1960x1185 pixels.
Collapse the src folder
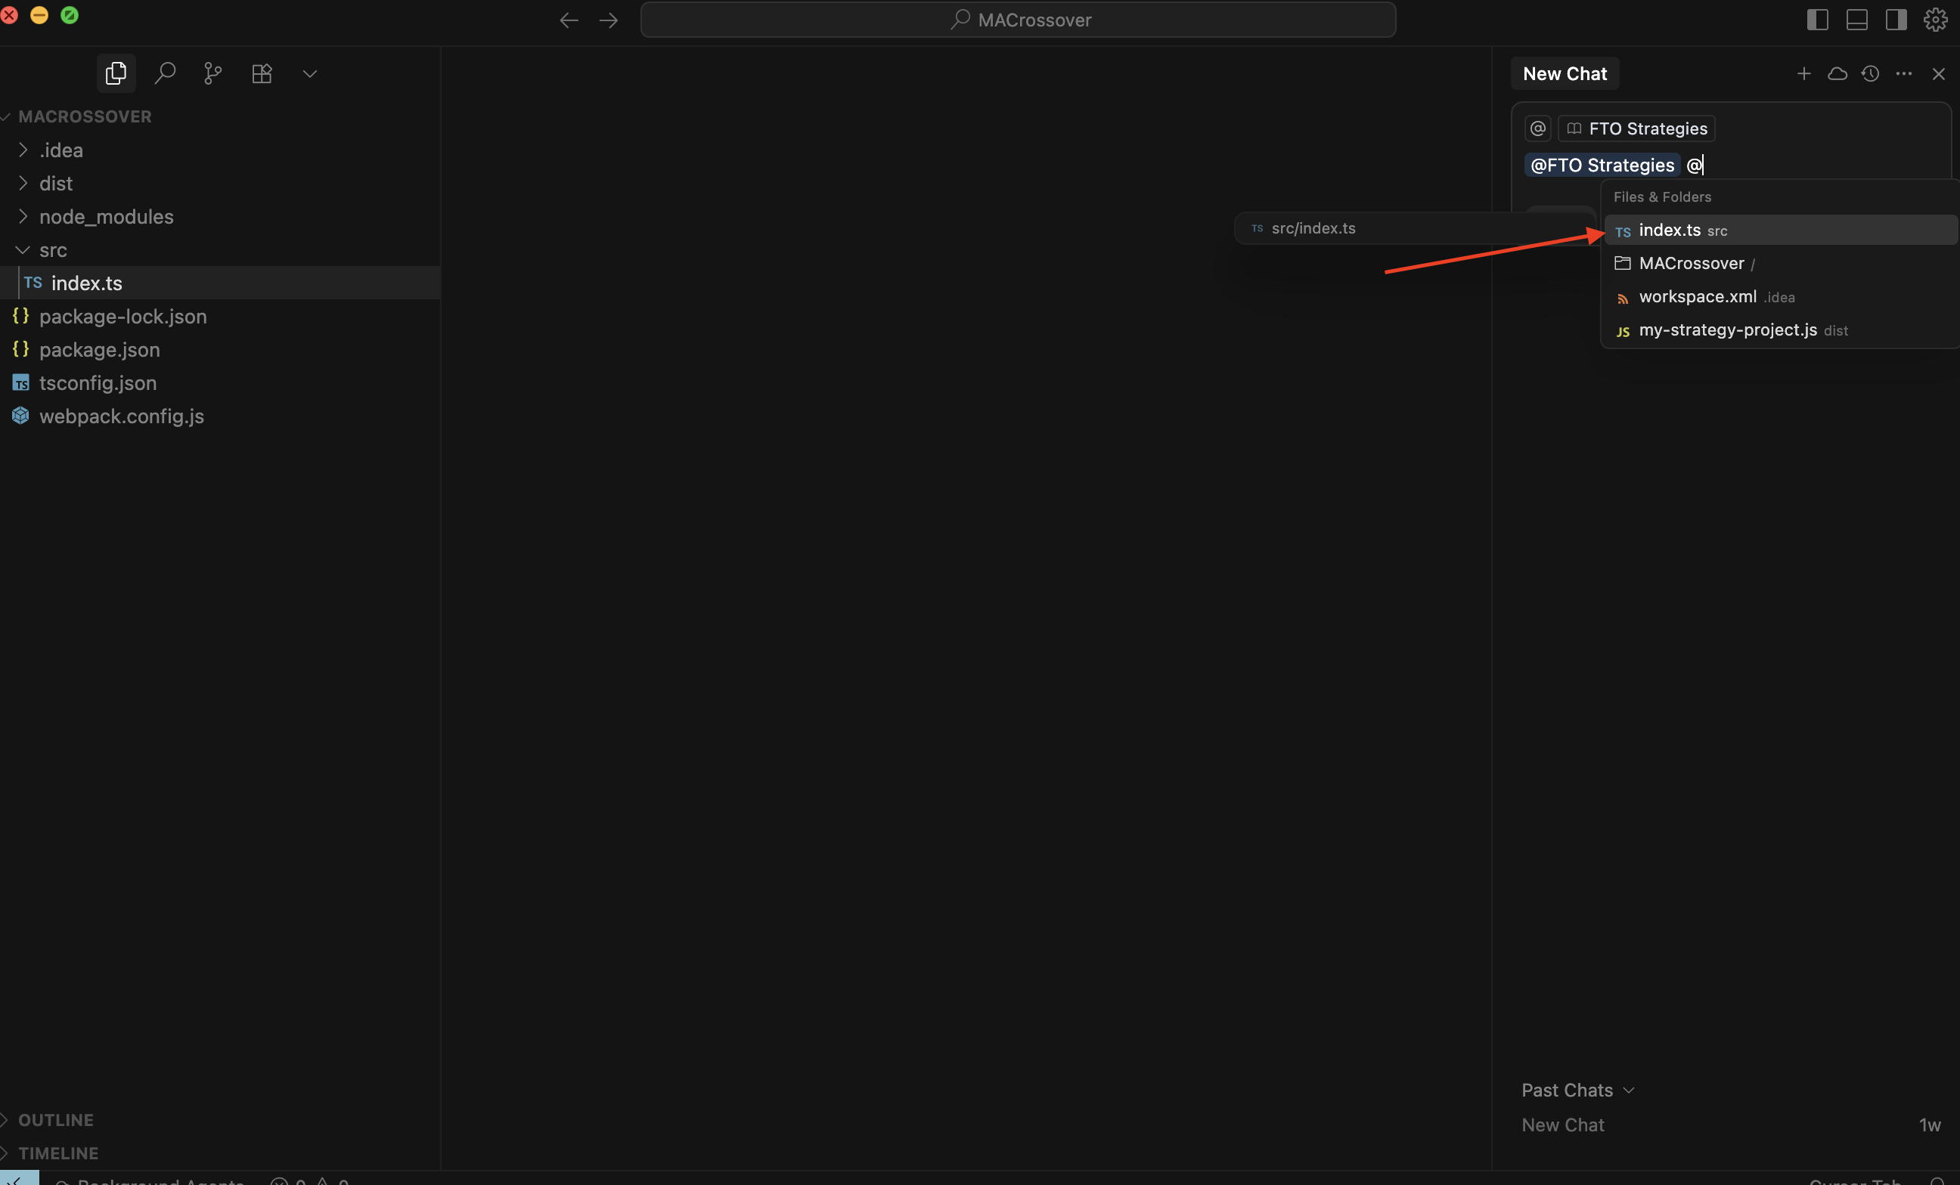(52, 249)
